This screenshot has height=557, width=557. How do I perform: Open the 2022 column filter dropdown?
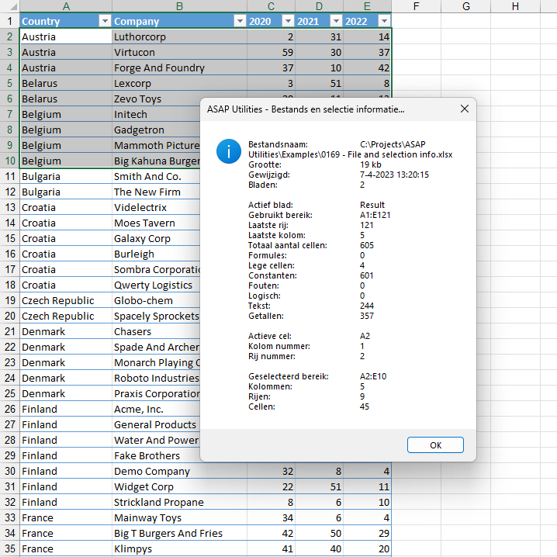click(384, 21)
